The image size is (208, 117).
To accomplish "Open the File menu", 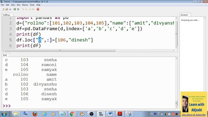I will coord(2,5).
